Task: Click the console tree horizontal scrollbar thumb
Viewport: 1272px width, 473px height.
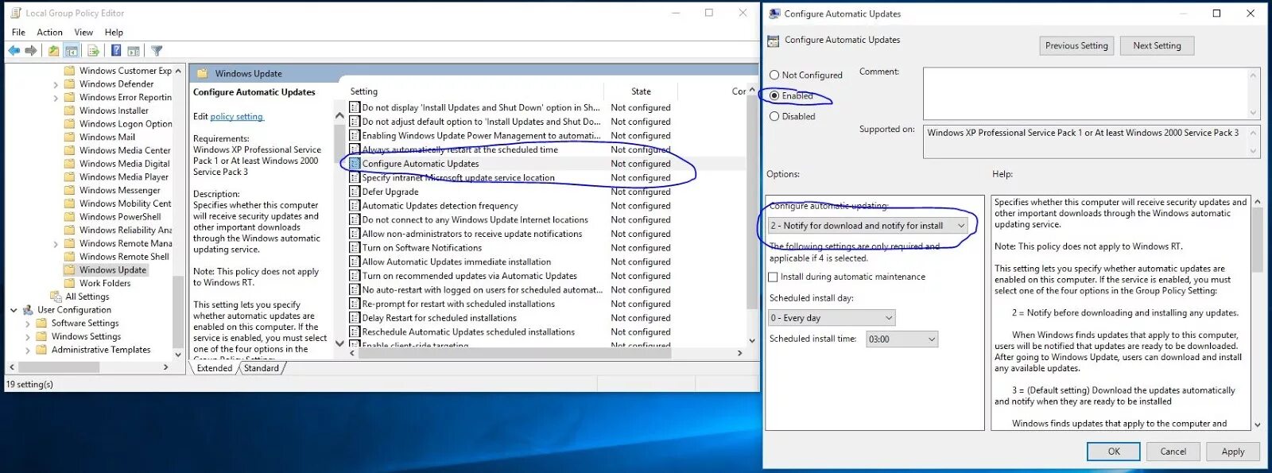Action: pyautogui.click(x=58, y=367)
